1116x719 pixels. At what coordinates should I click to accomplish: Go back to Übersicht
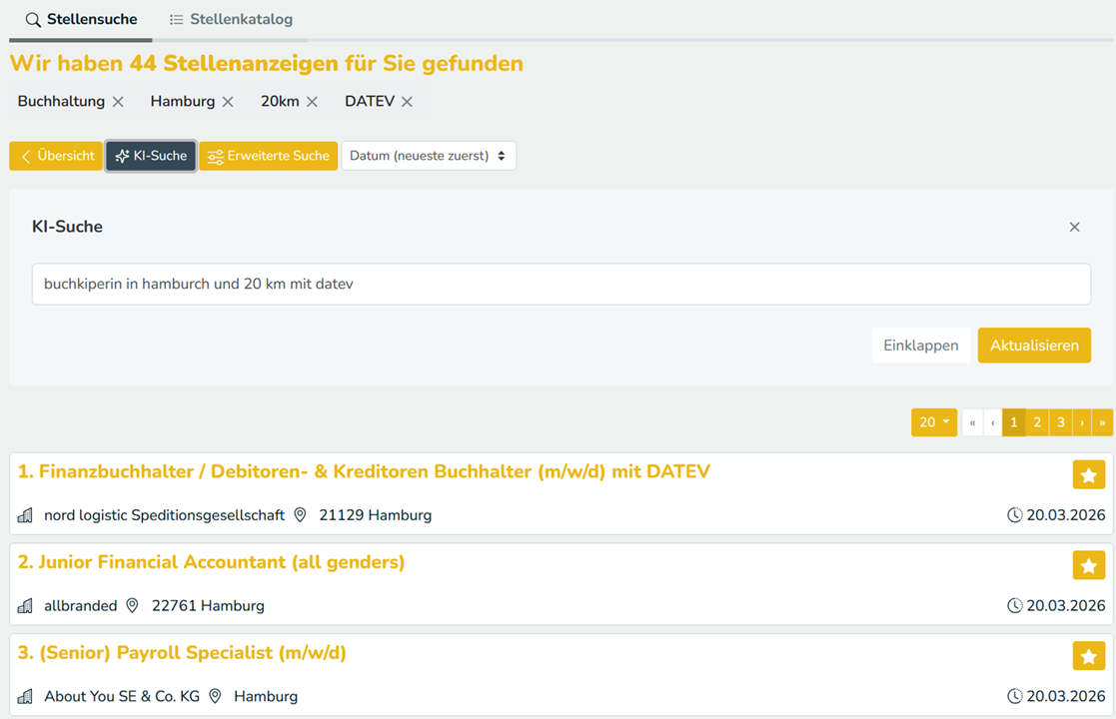click(x=56, y=156)
